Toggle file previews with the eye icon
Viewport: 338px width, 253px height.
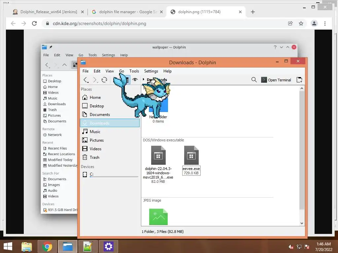[x=135, y=80]
